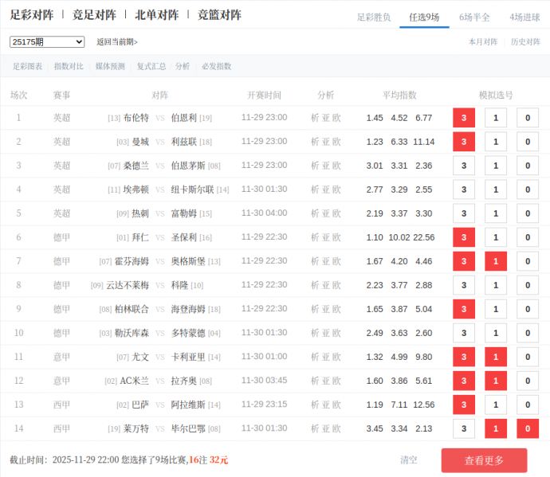Open the 足彩图表 sub-navigation link
Viewport: 550px width, 477px height.
(x=27, y=66)
